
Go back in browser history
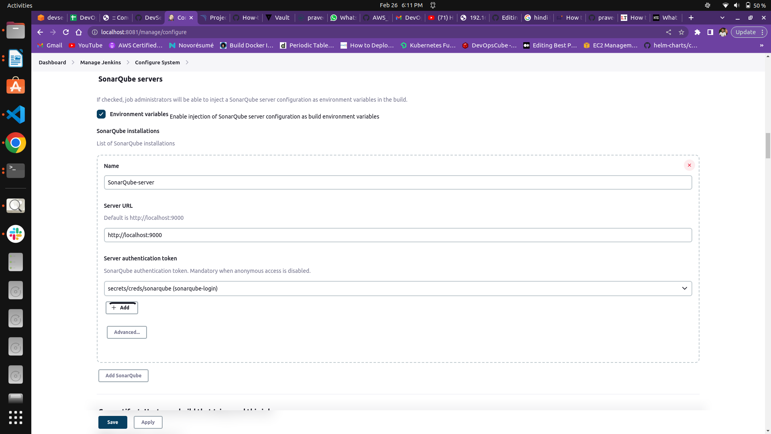click(x=40, y=32)
